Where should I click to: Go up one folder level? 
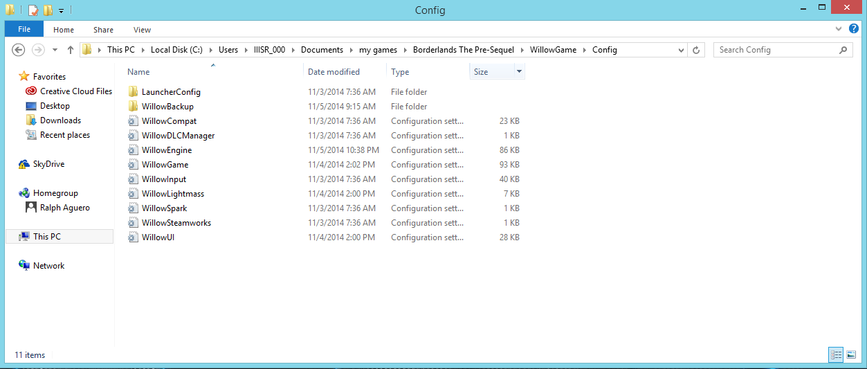click(70, 50)
